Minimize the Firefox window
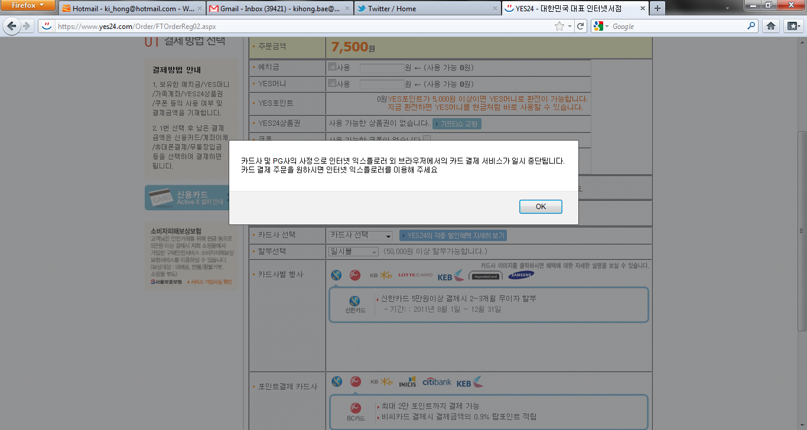 pyautogui.click(x=753, y=5)
